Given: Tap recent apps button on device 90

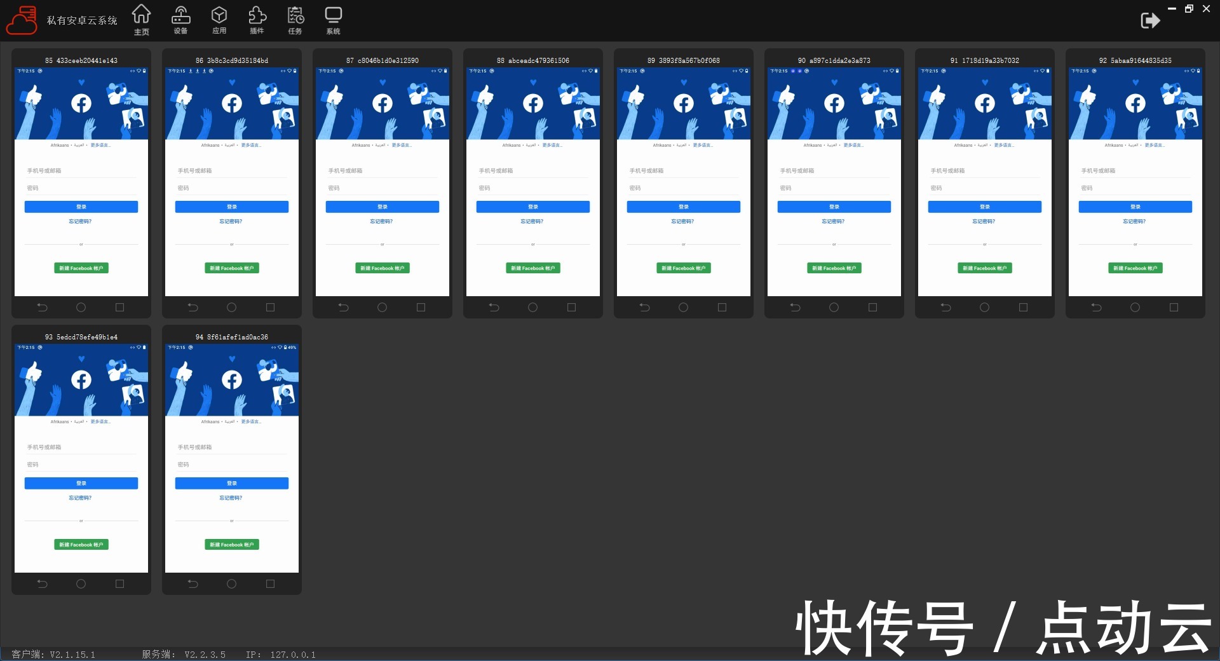Looking at the screenshot, I should [872, 308].
